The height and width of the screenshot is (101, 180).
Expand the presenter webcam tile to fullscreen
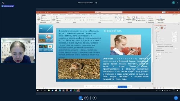coord(33,39)
